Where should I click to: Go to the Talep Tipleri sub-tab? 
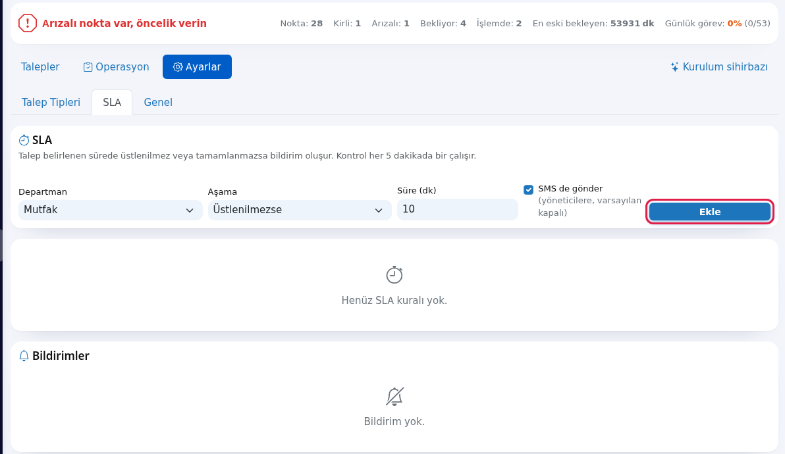[51, 102]
